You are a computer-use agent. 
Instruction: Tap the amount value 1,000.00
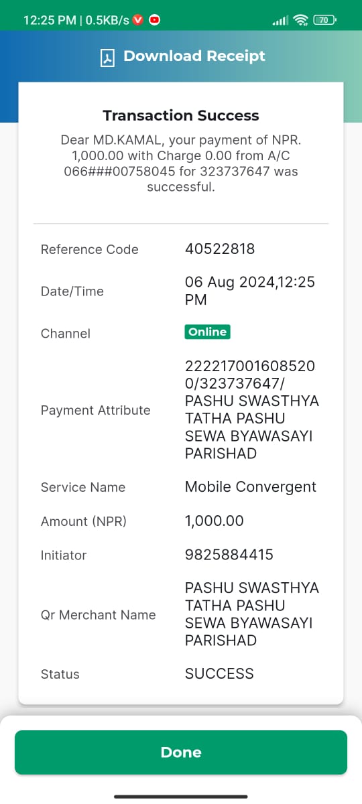click(x=215, y=521)
